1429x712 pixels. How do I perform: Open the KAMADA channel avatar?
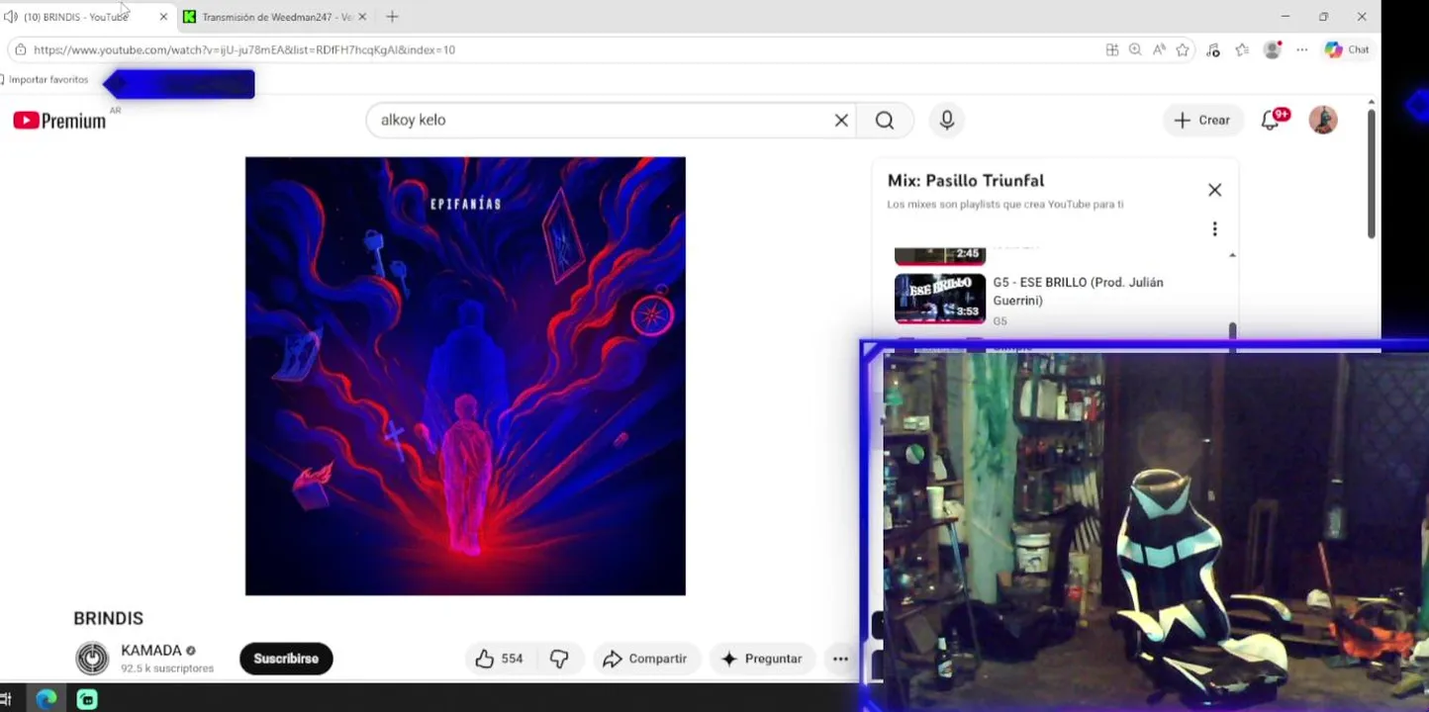click(x=92, y=659)
